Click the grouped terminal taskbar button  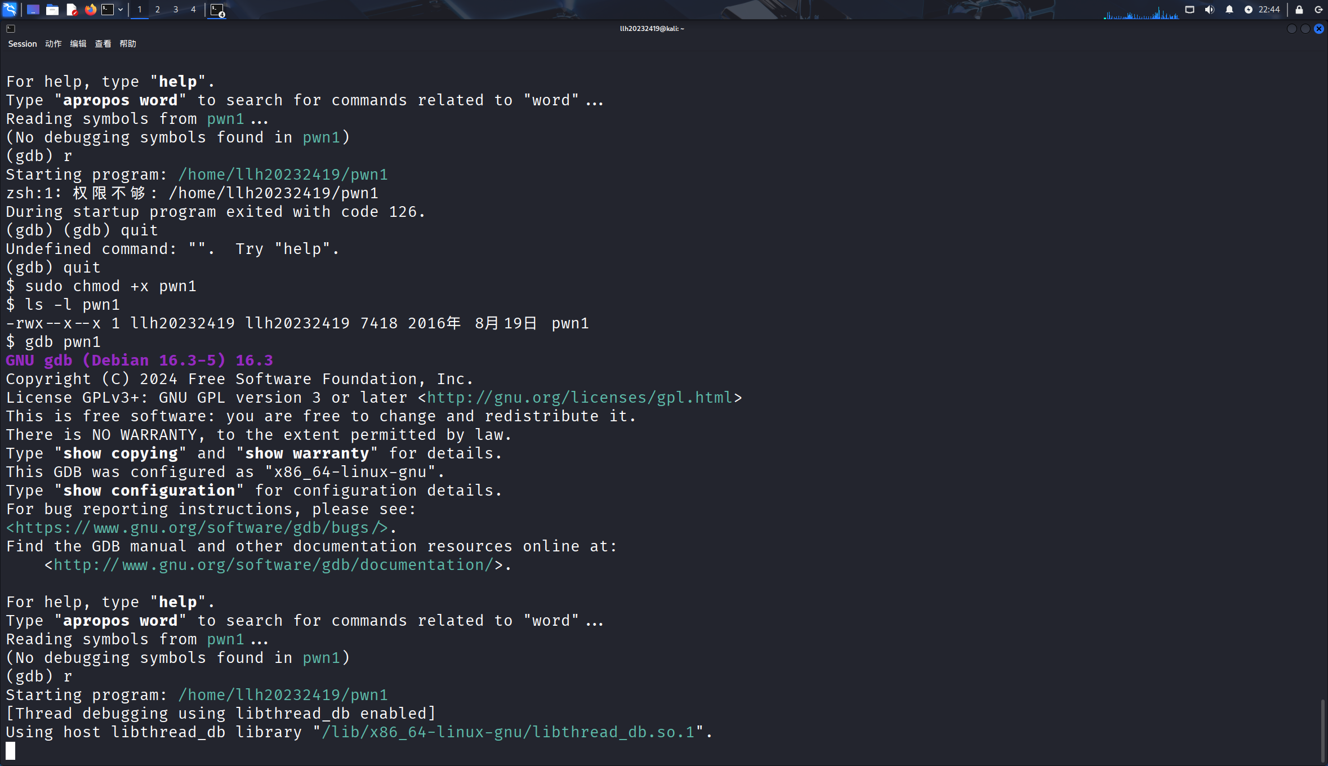(x=217, y=10)
